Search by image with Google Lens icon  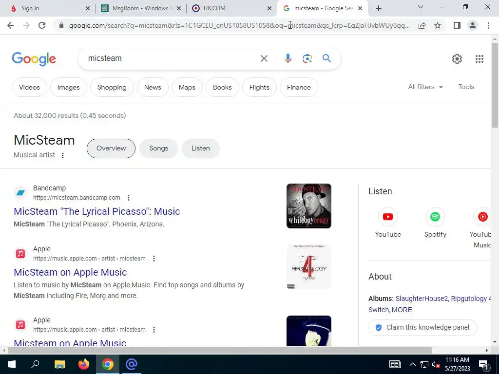(307, 58)
